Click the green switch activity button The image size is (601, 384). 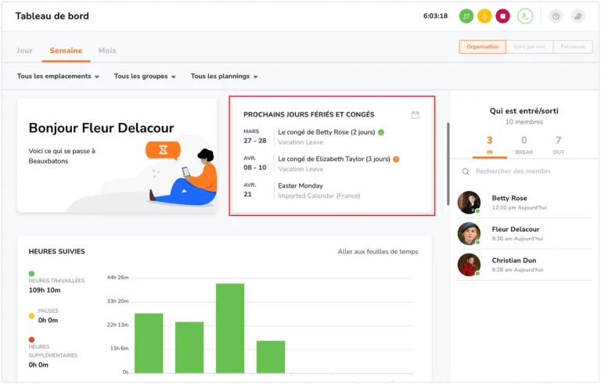466,16
